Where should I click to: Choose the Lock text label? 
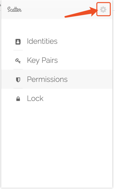[x=35, y=98]
